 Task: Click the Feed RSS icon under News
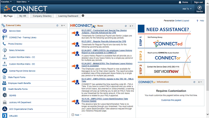click(73, 115)
